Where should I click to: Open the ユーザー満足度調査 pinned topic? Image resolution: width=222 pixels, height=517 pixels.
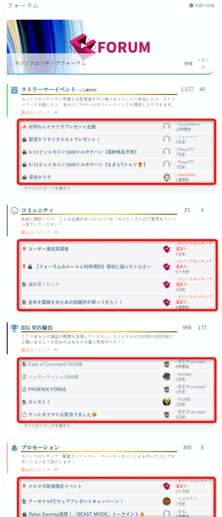pos(49,249)
